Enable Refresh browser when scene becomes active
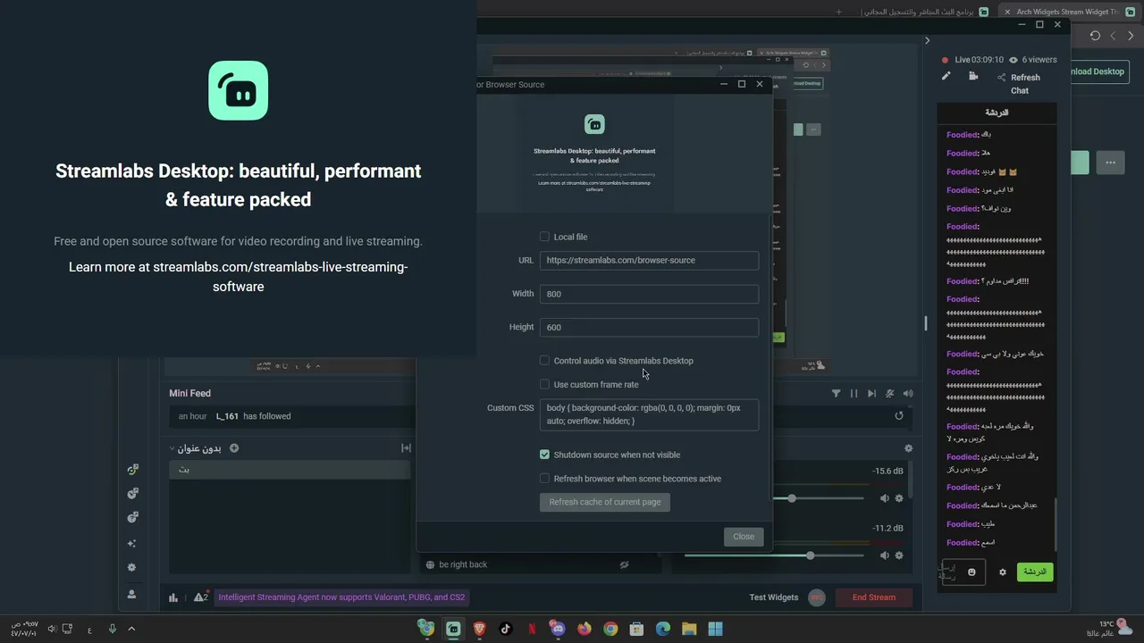 pyautogui.click(x=544, y=479)
